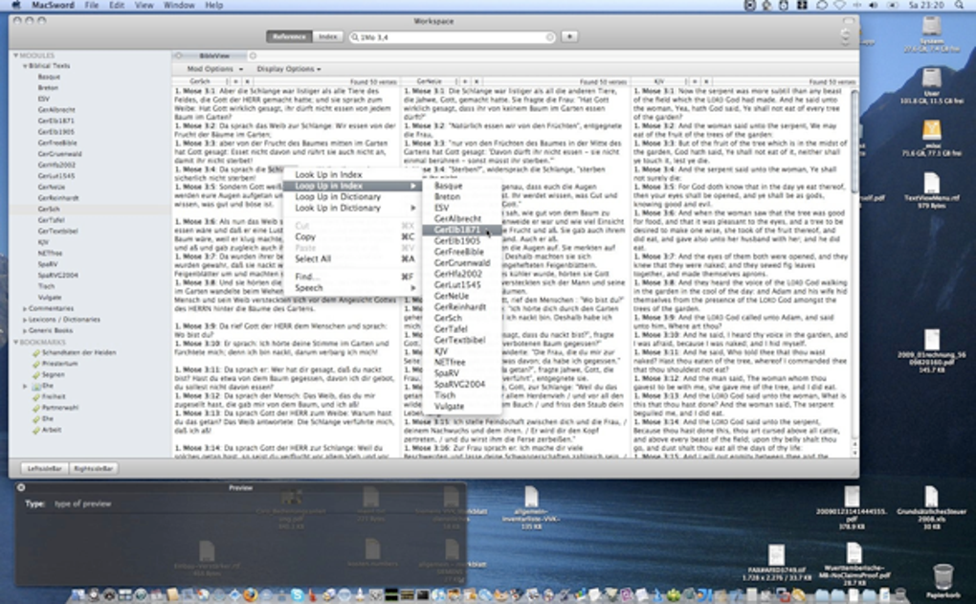Click the bookmark icon next to Freiheit

[36, 396]
